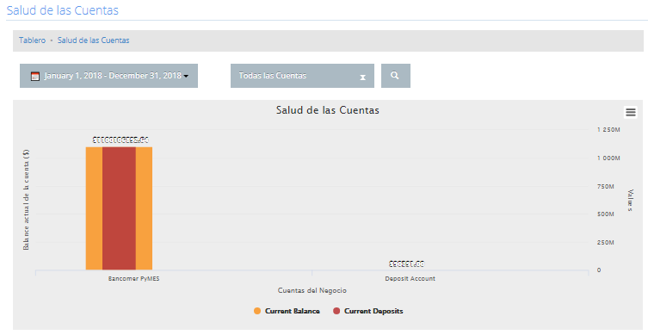Click the 1 250M axis value
Image resolution: width=648 pixels, height=335 pixels.
coord(608,130)
